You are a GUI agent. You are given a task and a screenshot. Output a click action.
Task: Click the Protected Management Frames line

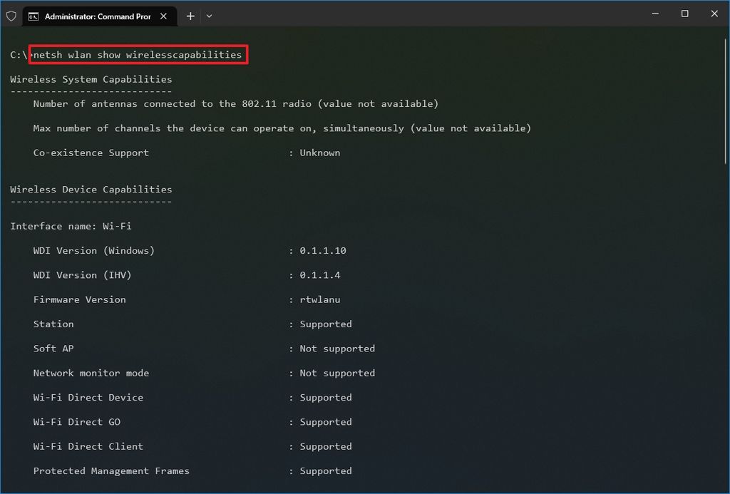(111, 470)
